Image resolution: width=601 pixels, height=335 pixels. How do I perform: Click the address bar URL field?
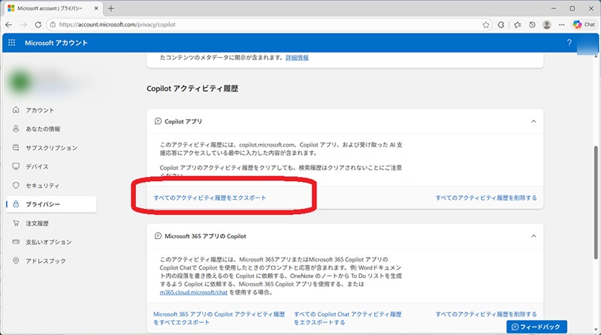pos(268,25)
